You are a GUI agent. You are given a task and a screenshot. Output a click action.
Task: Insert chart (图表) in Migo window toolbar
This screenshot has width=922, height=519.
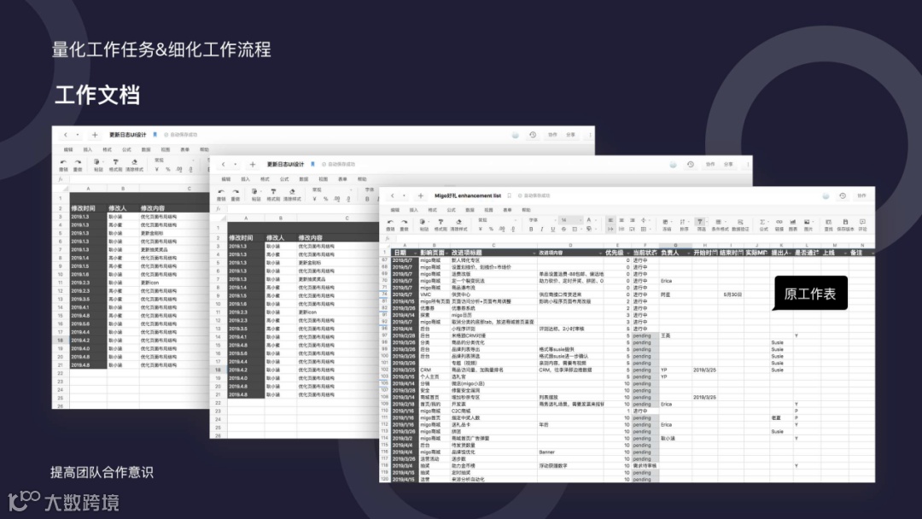tap(792, 225)
